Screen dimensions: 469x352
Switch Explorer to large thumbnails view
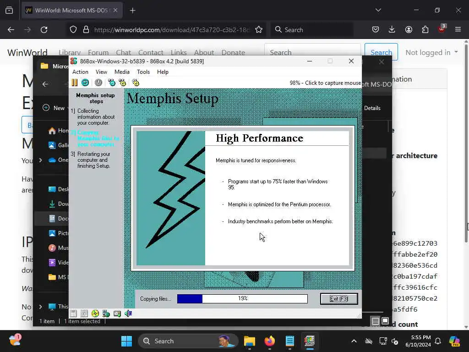click(x=385, y=321)
